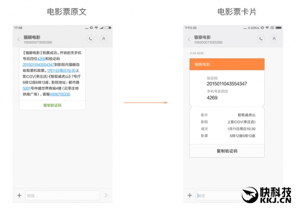Image resolution: width=296 pixels, height=208 pixels.
Task: Open the 2015011043554347 verification code link
Action: click(38, 65)
